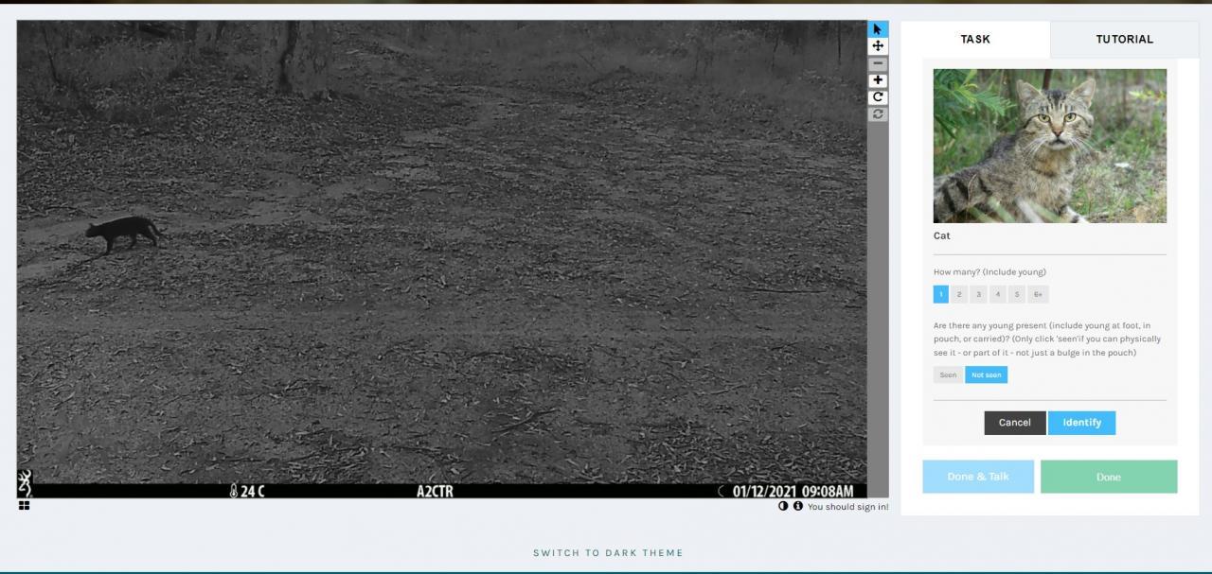1212x574 pixels.
Task: Click the 'Cat' species label
Action: 942,235
